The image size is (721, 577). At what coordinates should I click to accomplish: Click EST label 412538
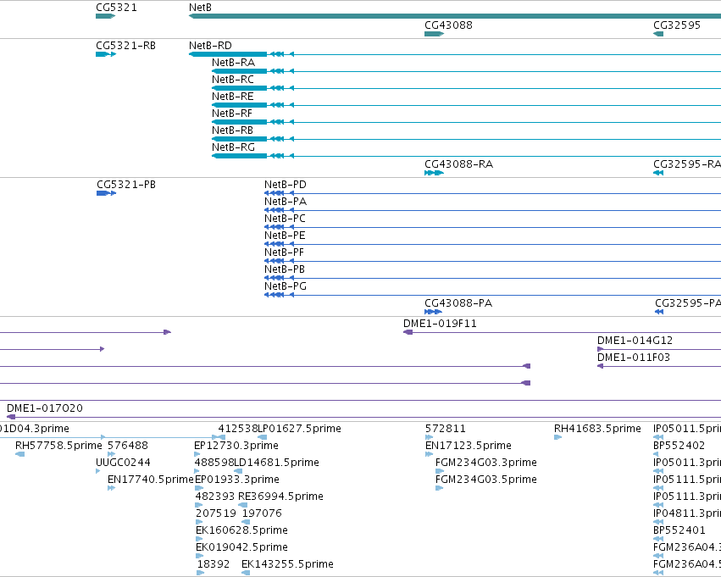point(238,429)
